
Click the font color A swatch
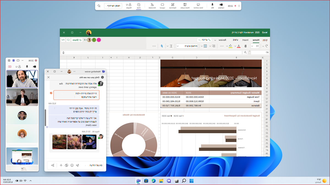pyautogui.click(x=238, y=46)
